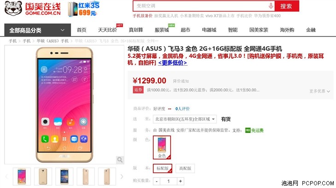This screenshot has width=336, height=188.
Task: Select the 金色 gold color option
Action: (162, 148)
